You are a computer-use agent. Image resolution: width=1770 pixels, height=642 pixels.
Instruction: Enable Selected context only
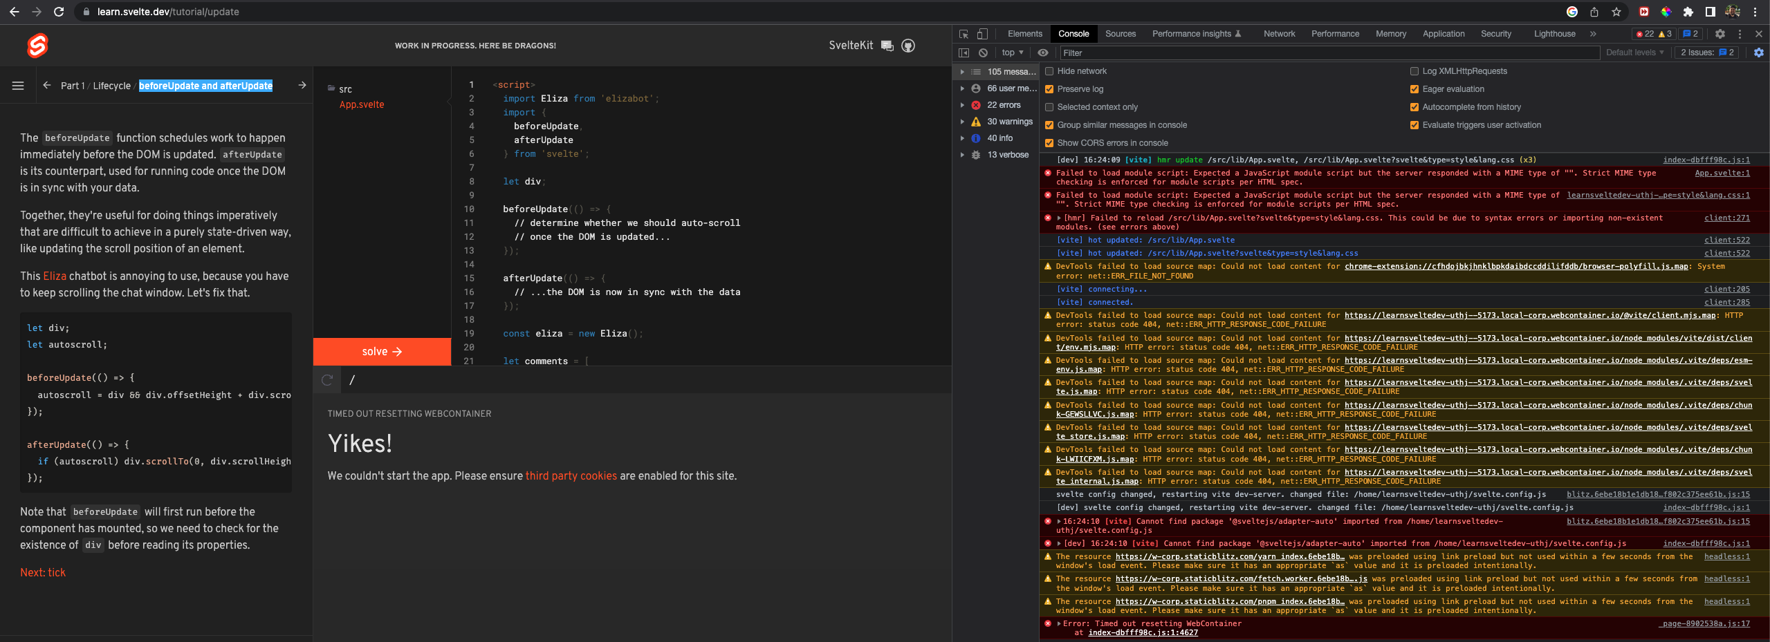click(x=1049, y=107)
